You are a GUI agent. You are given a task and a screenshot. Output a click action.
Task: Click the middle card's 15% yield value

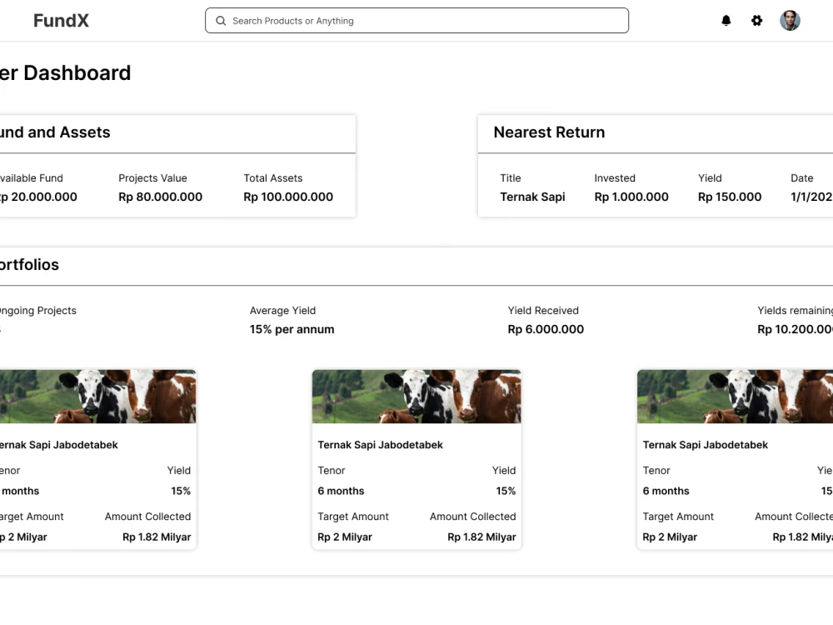tap(506, 491)
